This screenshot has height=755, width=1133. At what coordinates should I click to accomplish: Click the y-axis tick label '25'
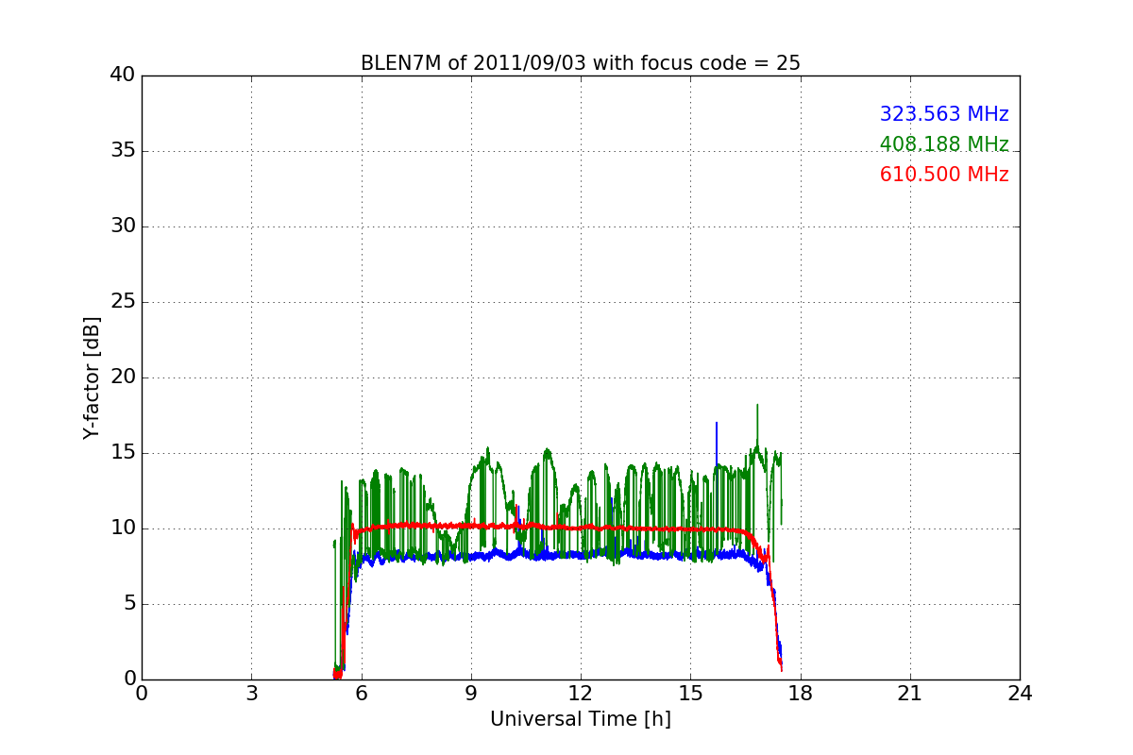pyautogui.click(x=123, y=302)
